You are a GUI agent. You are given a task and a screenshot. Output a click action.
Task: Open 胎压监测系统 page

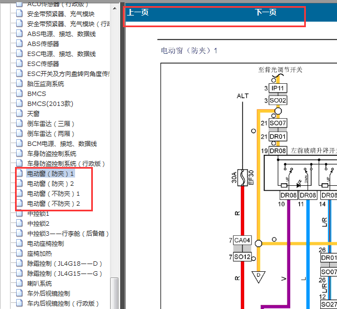46,84
